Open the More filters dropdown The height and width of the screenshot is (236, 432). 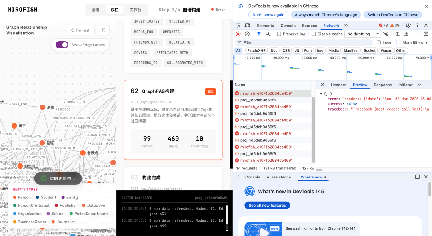pos(415,42)
